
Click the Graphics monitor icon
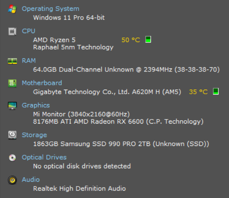tap(13, 106)
